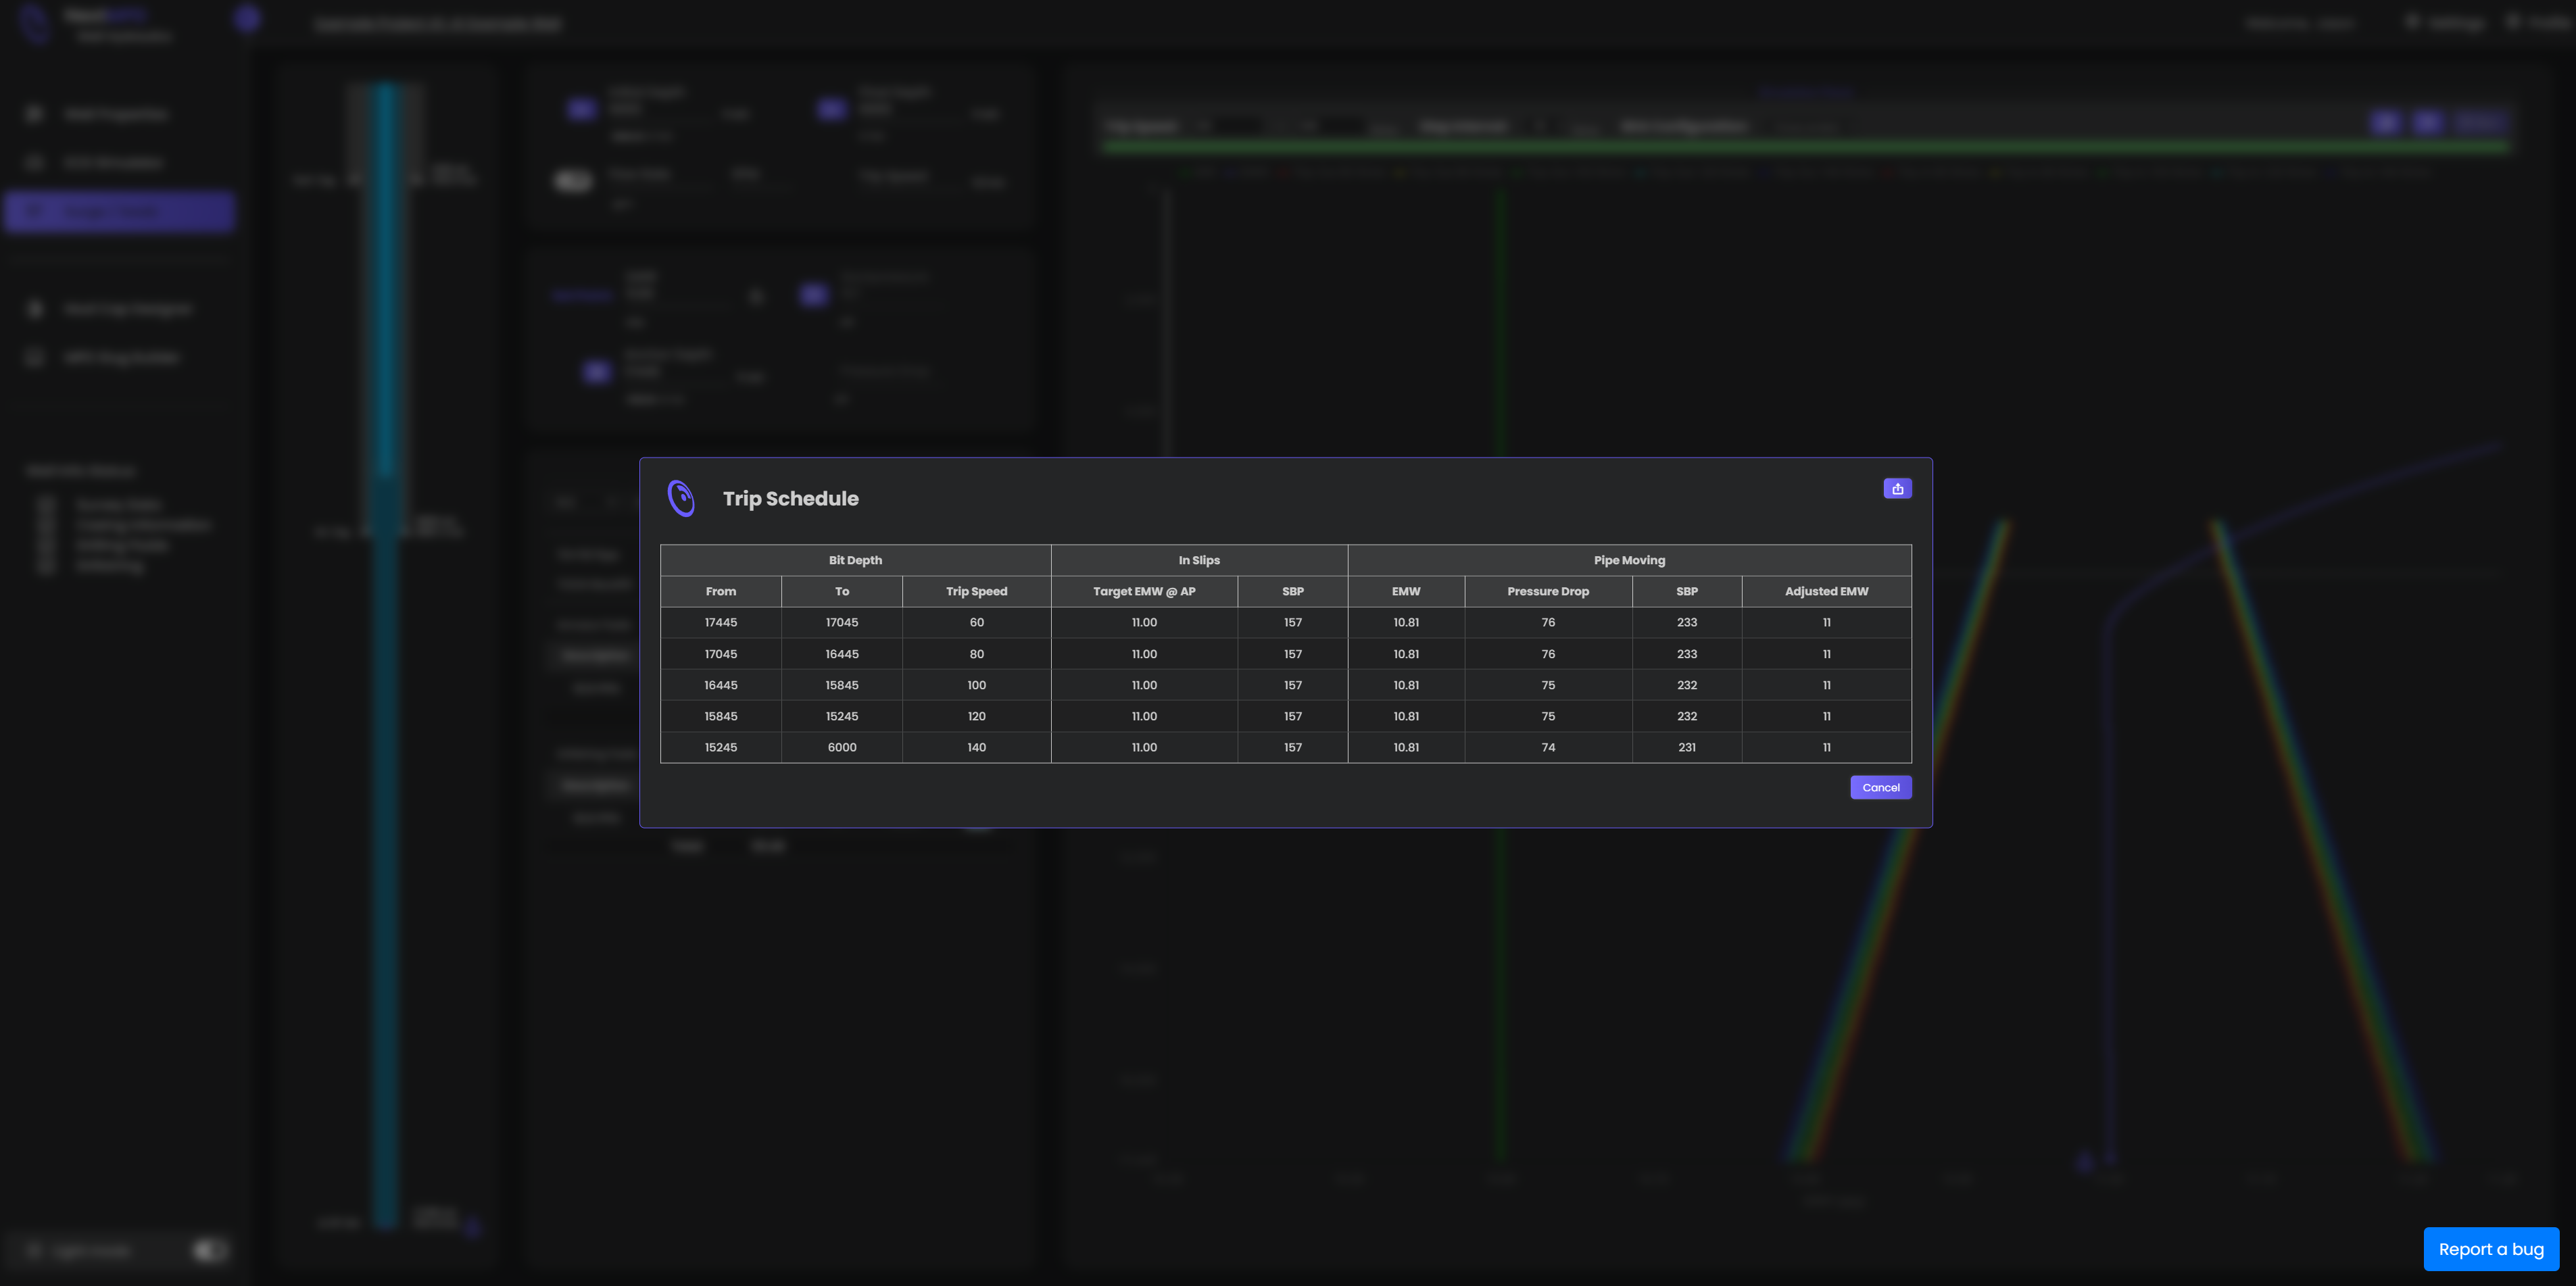The width and height of the screenshot is (2576, 1286).
Task: Click the export icon on the Trip Schedule dialog
Action: (x=1898, y=489)
